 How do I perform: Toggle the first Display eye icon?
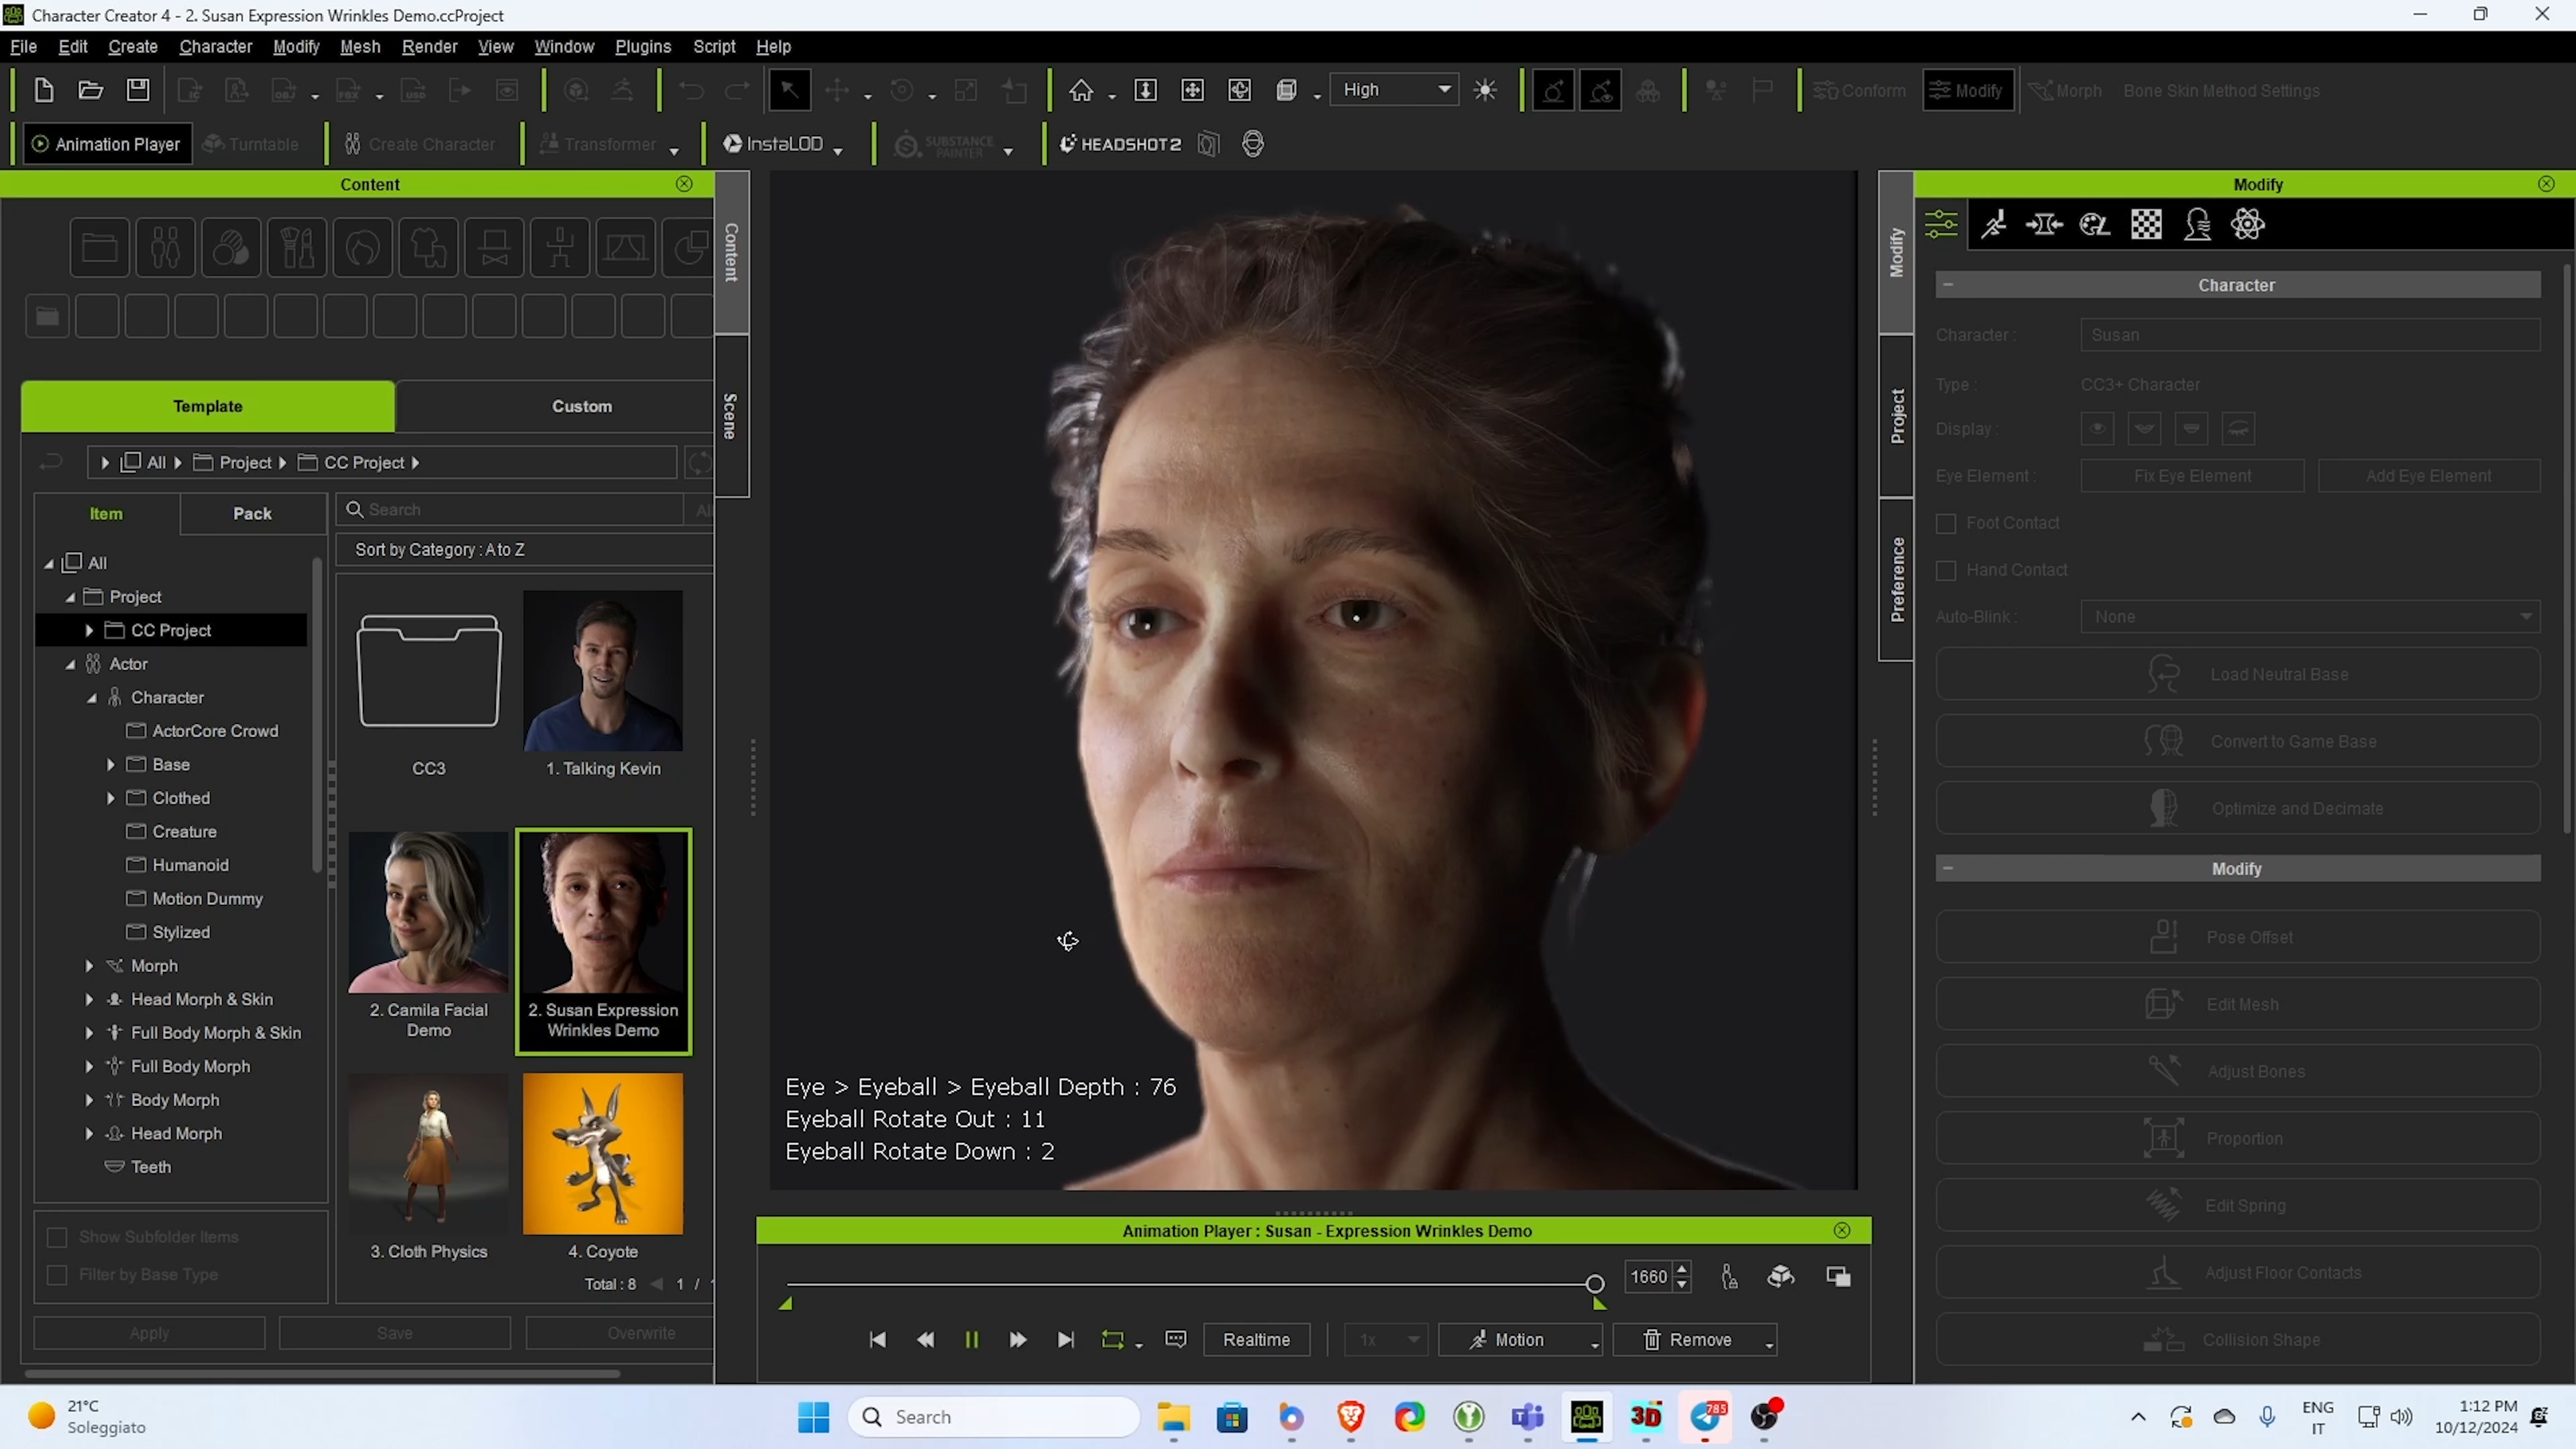point(2098,429)
